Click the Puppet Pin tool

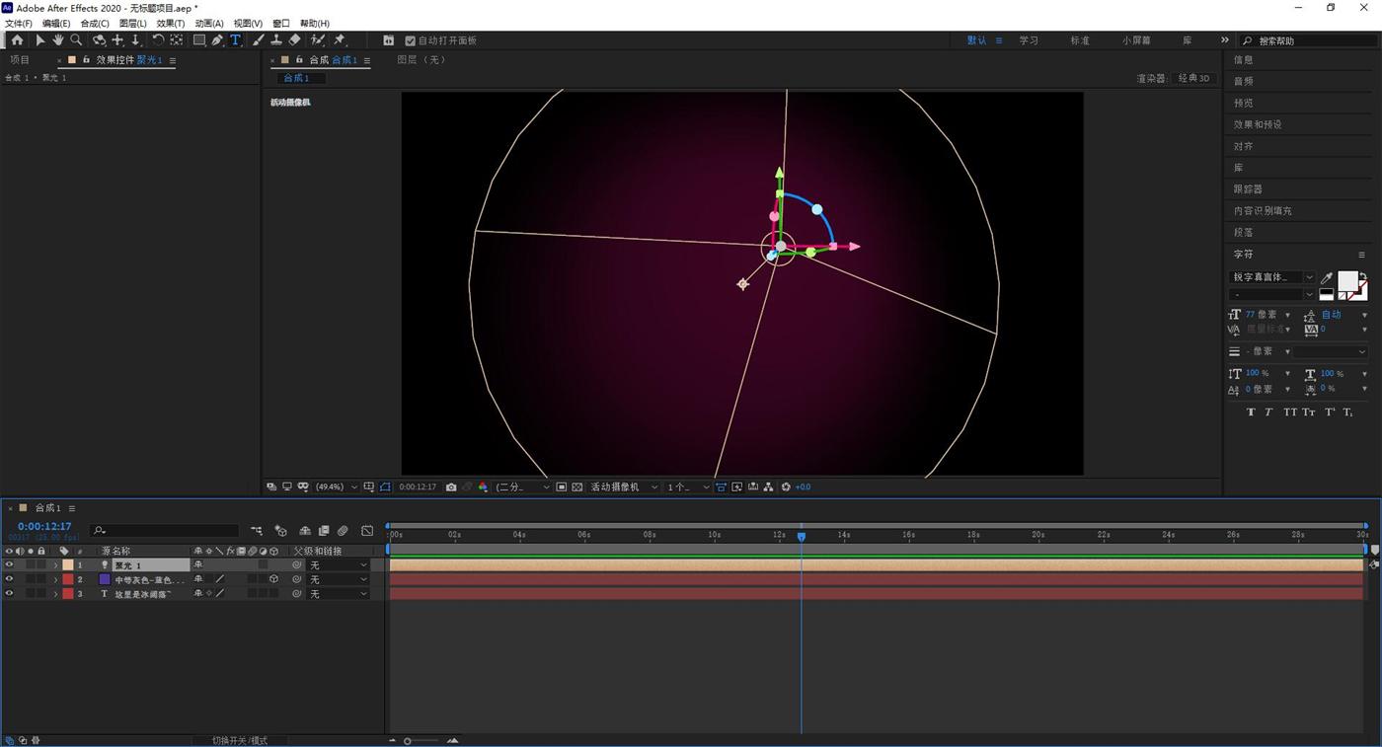340,40
